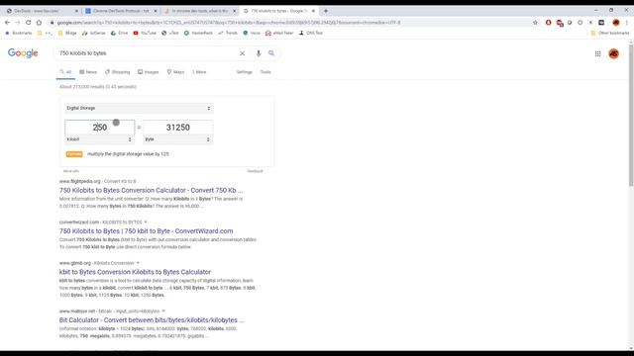Image resolution: width=634 pixels, height=356 pixels.
Task: Open the AdSense bookmark
Action: (94, 33)
